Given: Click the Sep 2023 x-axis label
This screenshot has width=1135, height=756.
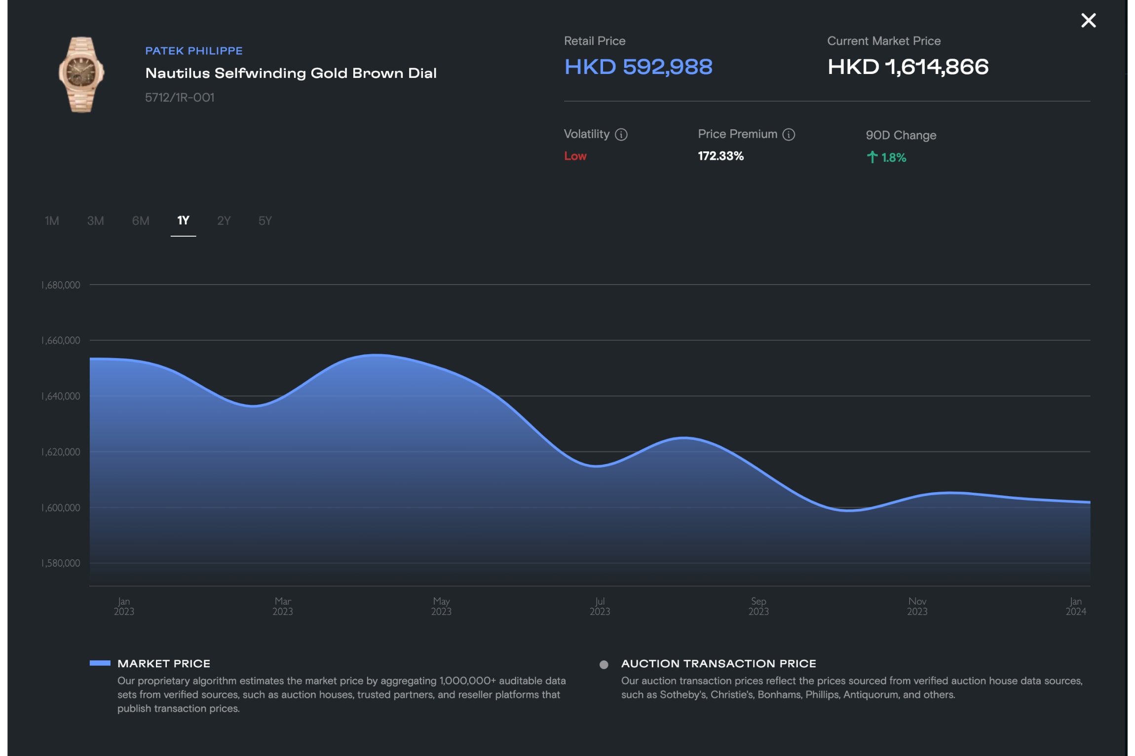Looking at the screenshot, I should 758,607.
